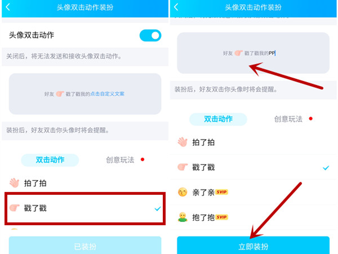Choose 拍了拍 waving hand on right screen
Screen dimensions: 338x254
(183, 142)
